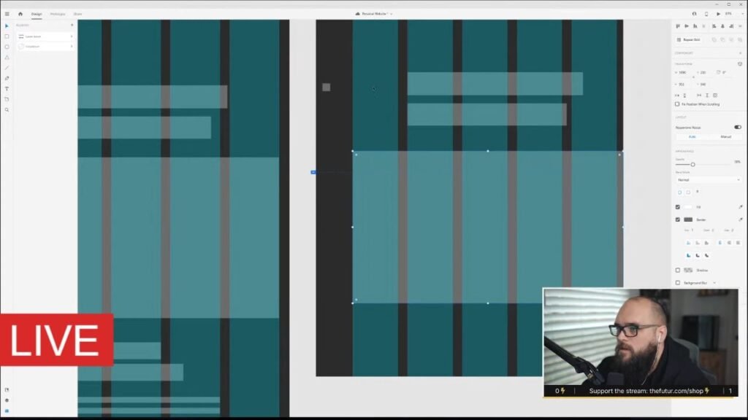Toggle 3D transforms icon in Transform
The image size is (748, 420).
pos(740,64)
